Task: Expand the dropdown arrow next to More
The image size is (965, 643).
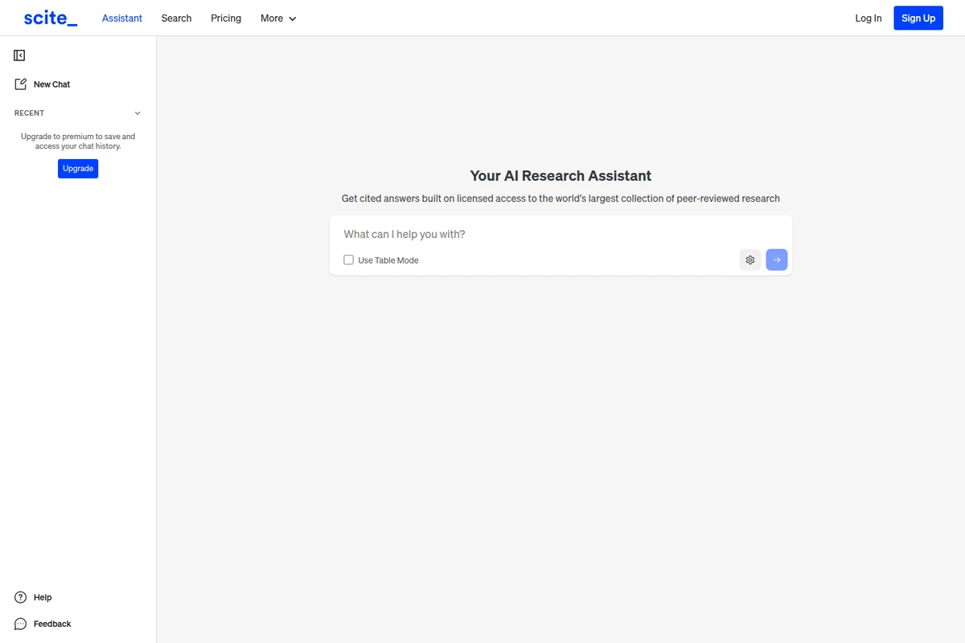Action: tap(292, 18)
